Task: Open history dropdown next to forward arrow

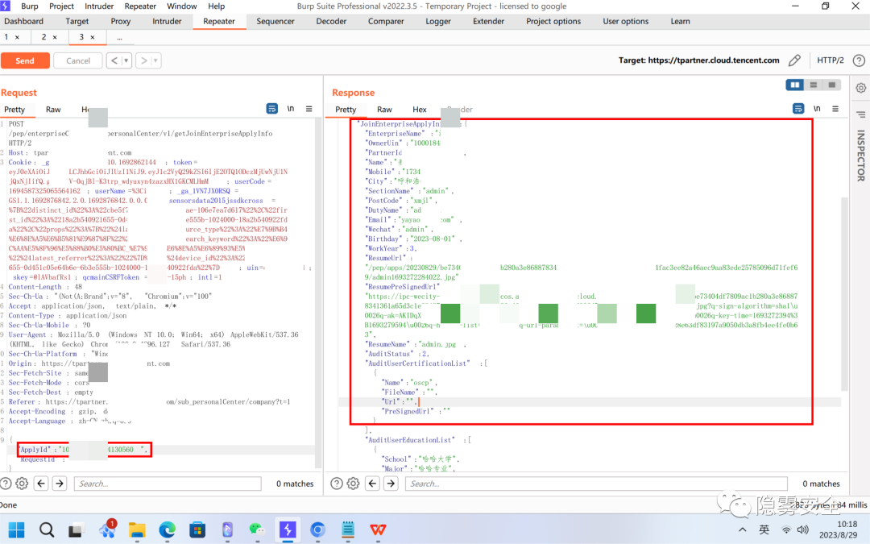Action: pyautogui.click(x=156, y=60)
